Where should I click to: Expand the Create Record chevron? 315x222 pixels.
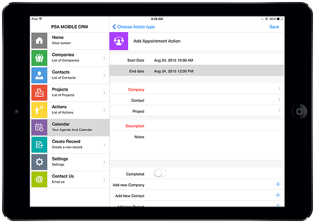pos(104,145)
